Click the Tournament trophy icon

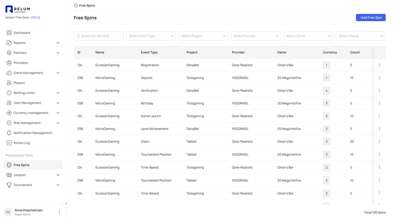pos(9,185)
